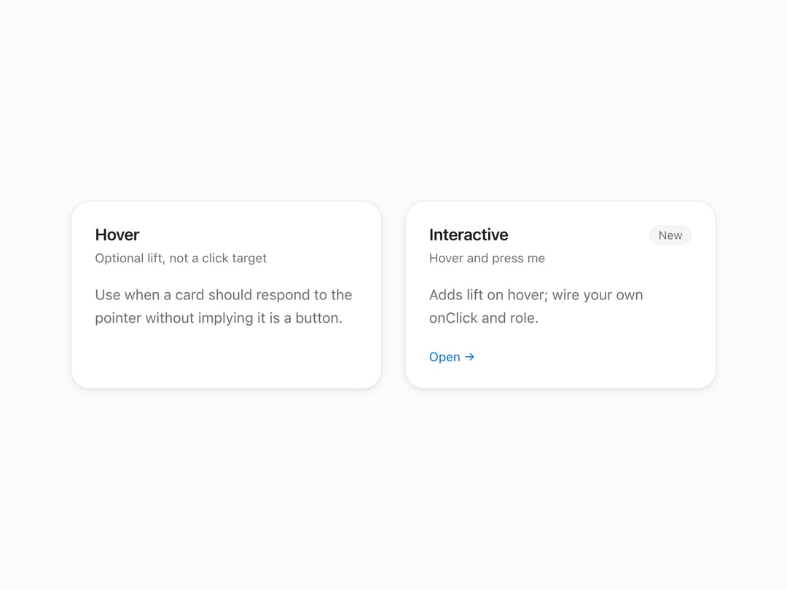Click the Hover card description paragraph
The image size is (787, 590).
coord(224,306)
